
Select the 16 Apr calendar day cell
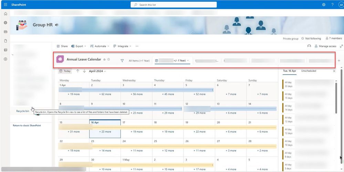point(105,129)
